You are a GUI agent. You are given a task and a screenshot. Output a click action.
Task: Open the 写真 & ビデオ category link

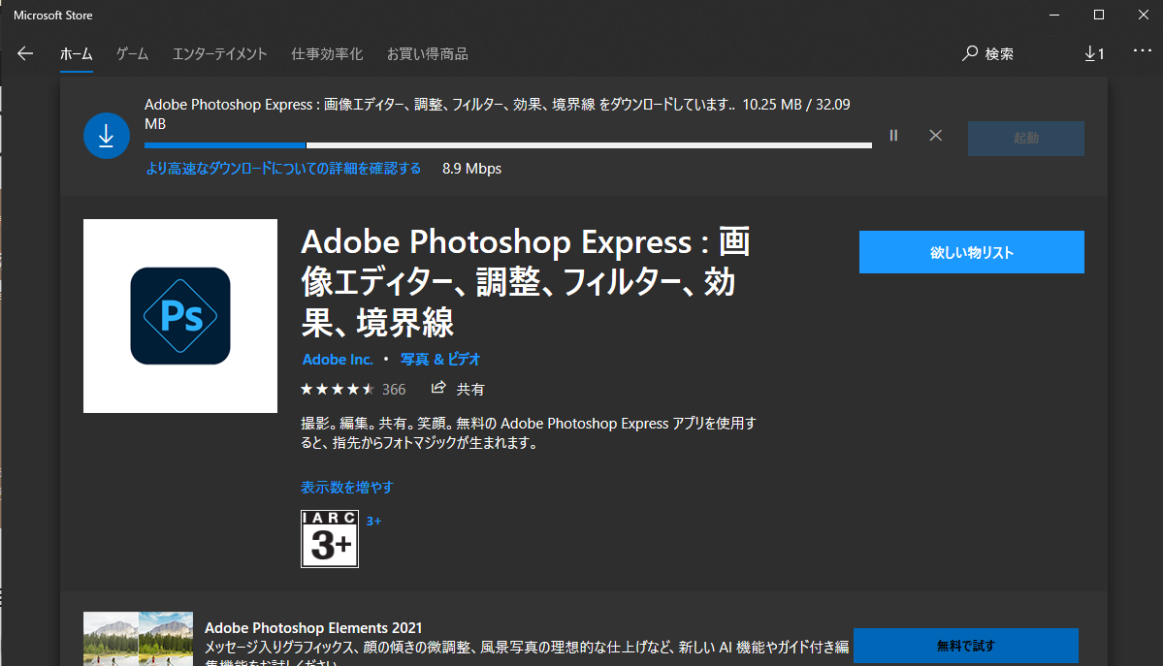pos(440,359)
